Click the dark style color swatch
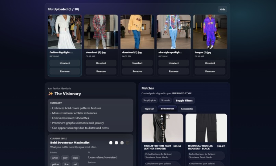This screenshot has height=166, width=276. tap(128, 143)
